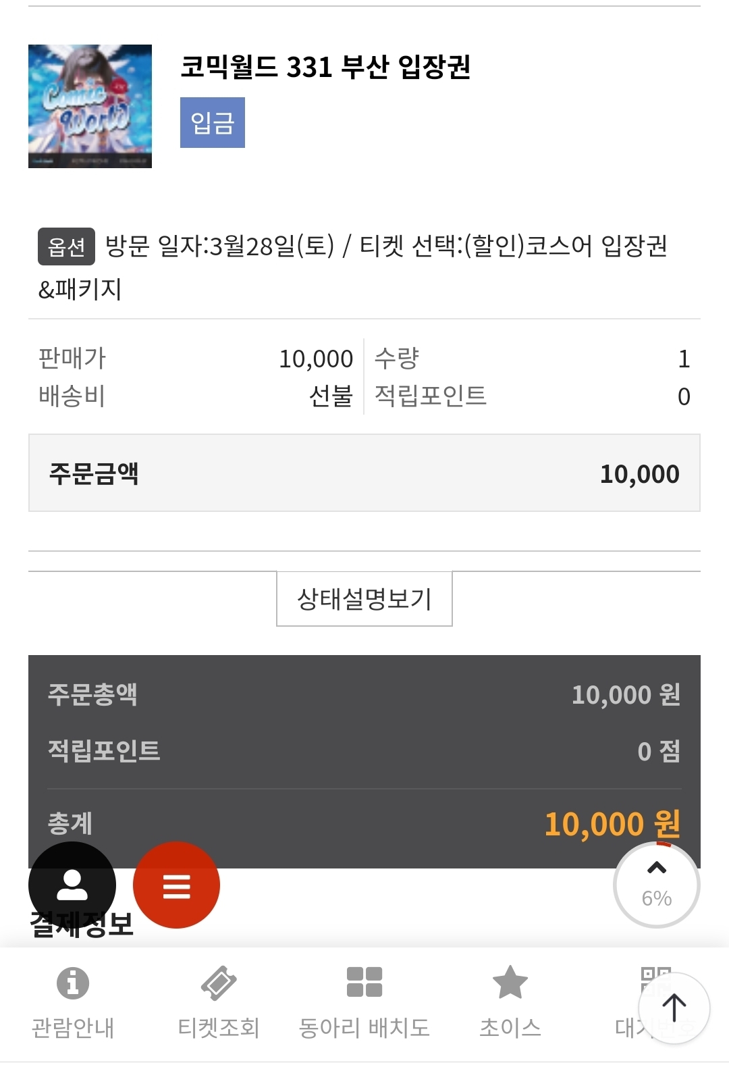Tap the dark 옵션 label badge
The height and width of the screenshot is (1065, 729).
[66, 246]
